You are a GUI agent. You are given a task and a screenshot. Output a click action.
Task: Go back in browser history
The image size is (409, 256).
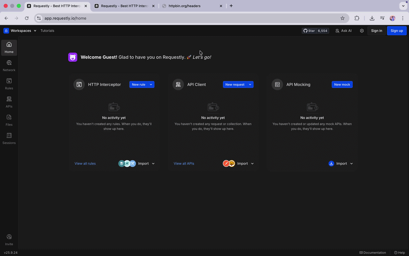click(x=6, y=18)
